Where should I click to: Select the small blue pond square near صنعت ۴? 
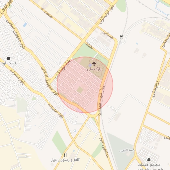(25, 25)
